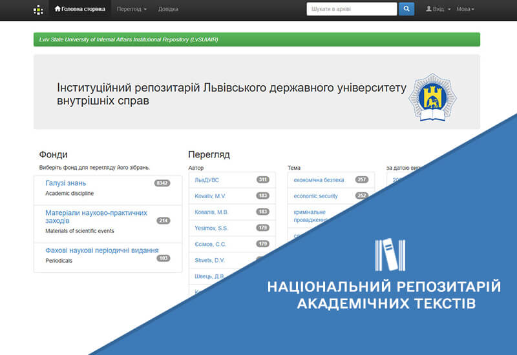Expand the Перегляд dropdown menu
The width and height of the screenshot is (517, 355).
(132, 9)
